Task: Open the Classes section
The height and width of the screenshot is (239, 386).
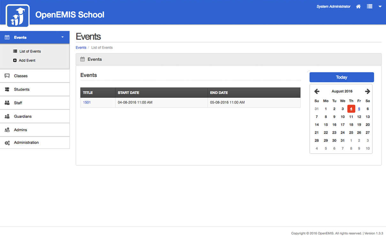Action: (21, 76)
